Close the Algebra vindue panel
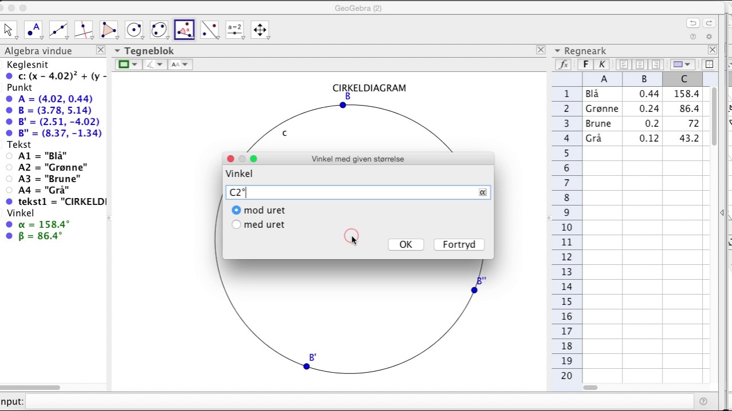Screen dimensions: 732x411 pyautogui.click(x=101, y=50)
